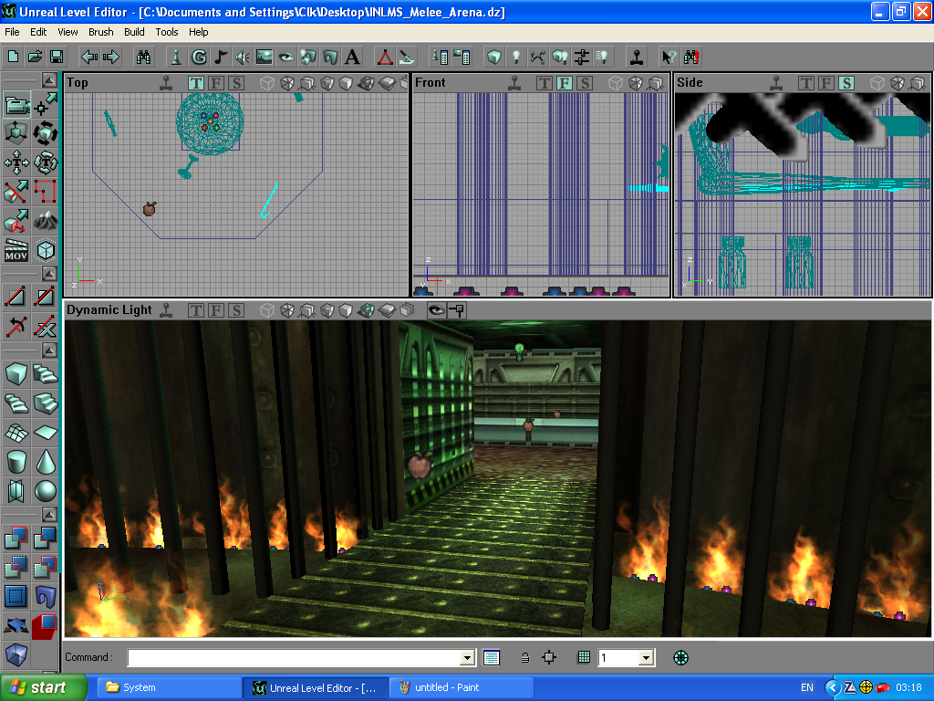Open the Brush menu

[100, 32]
